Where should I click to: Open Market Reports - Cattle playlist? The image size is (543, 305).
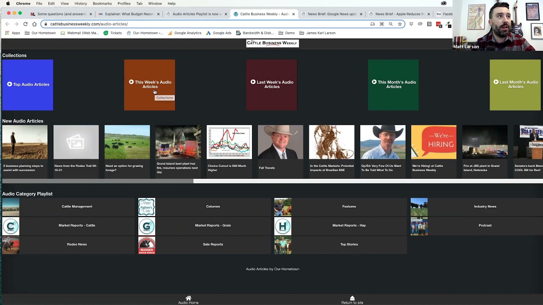[x=68, y=225]
